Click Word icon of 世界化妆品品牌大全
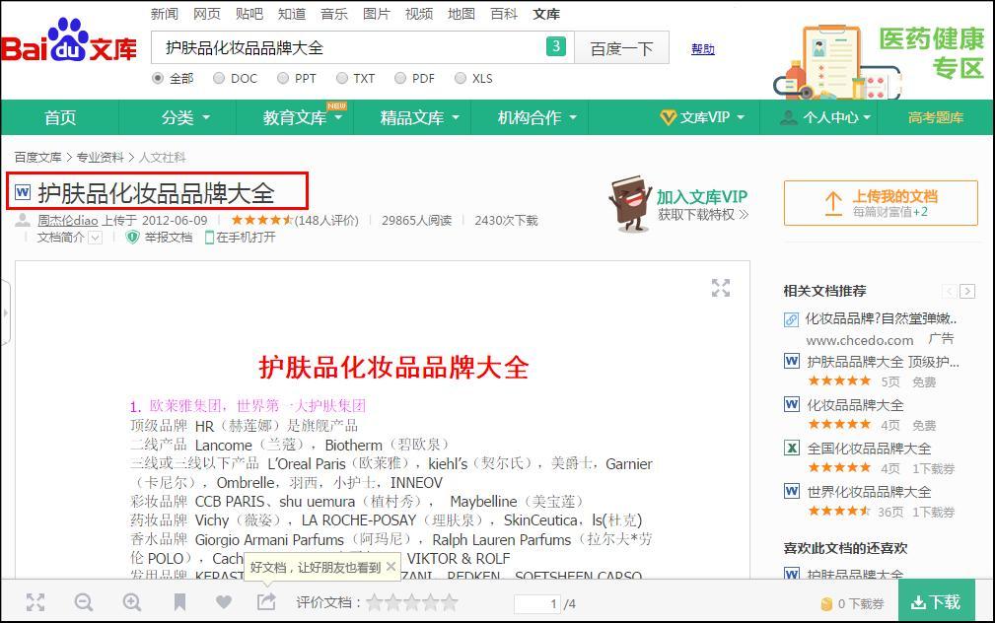995x623 pixels. point(792,491)
